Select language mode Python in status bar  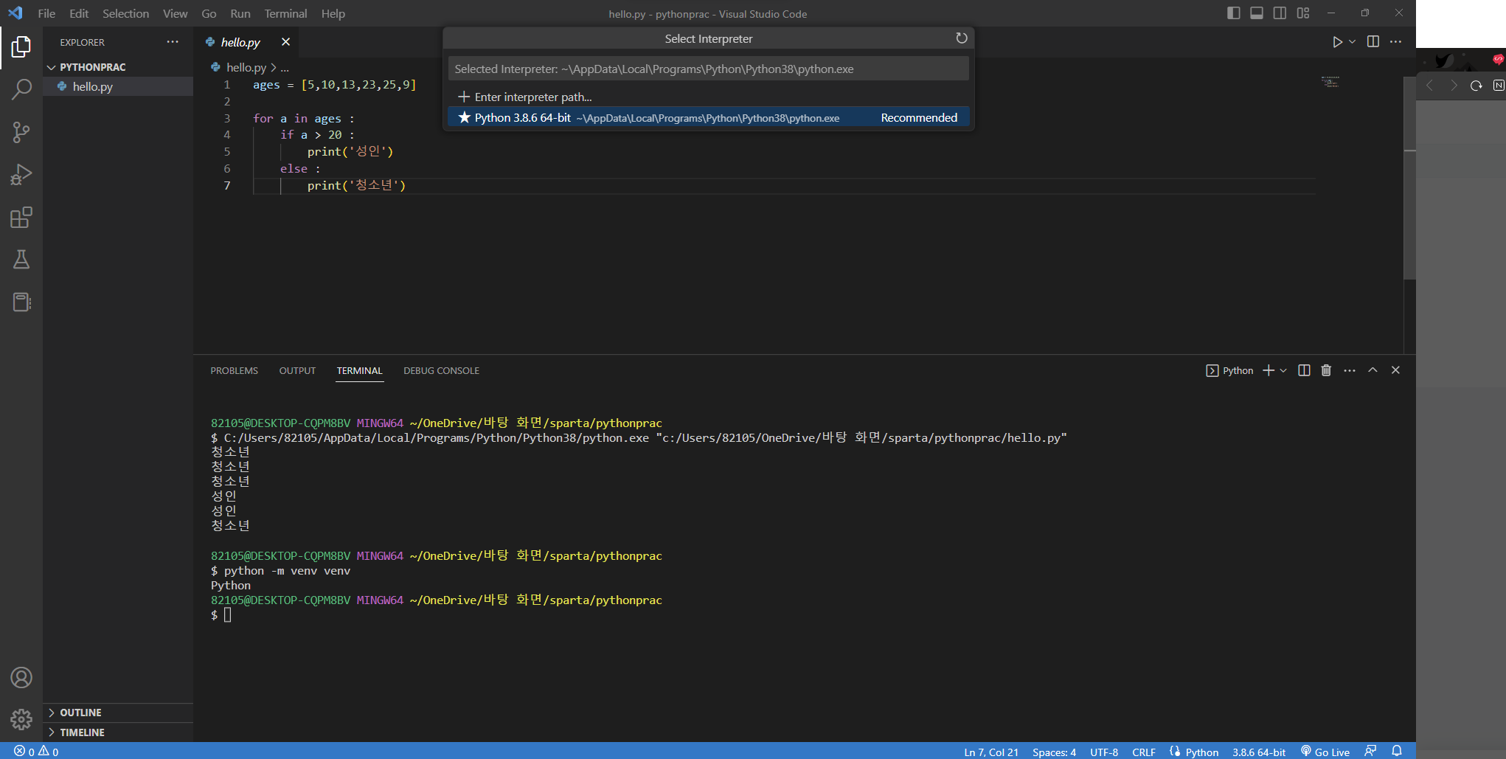point(1201,752)
